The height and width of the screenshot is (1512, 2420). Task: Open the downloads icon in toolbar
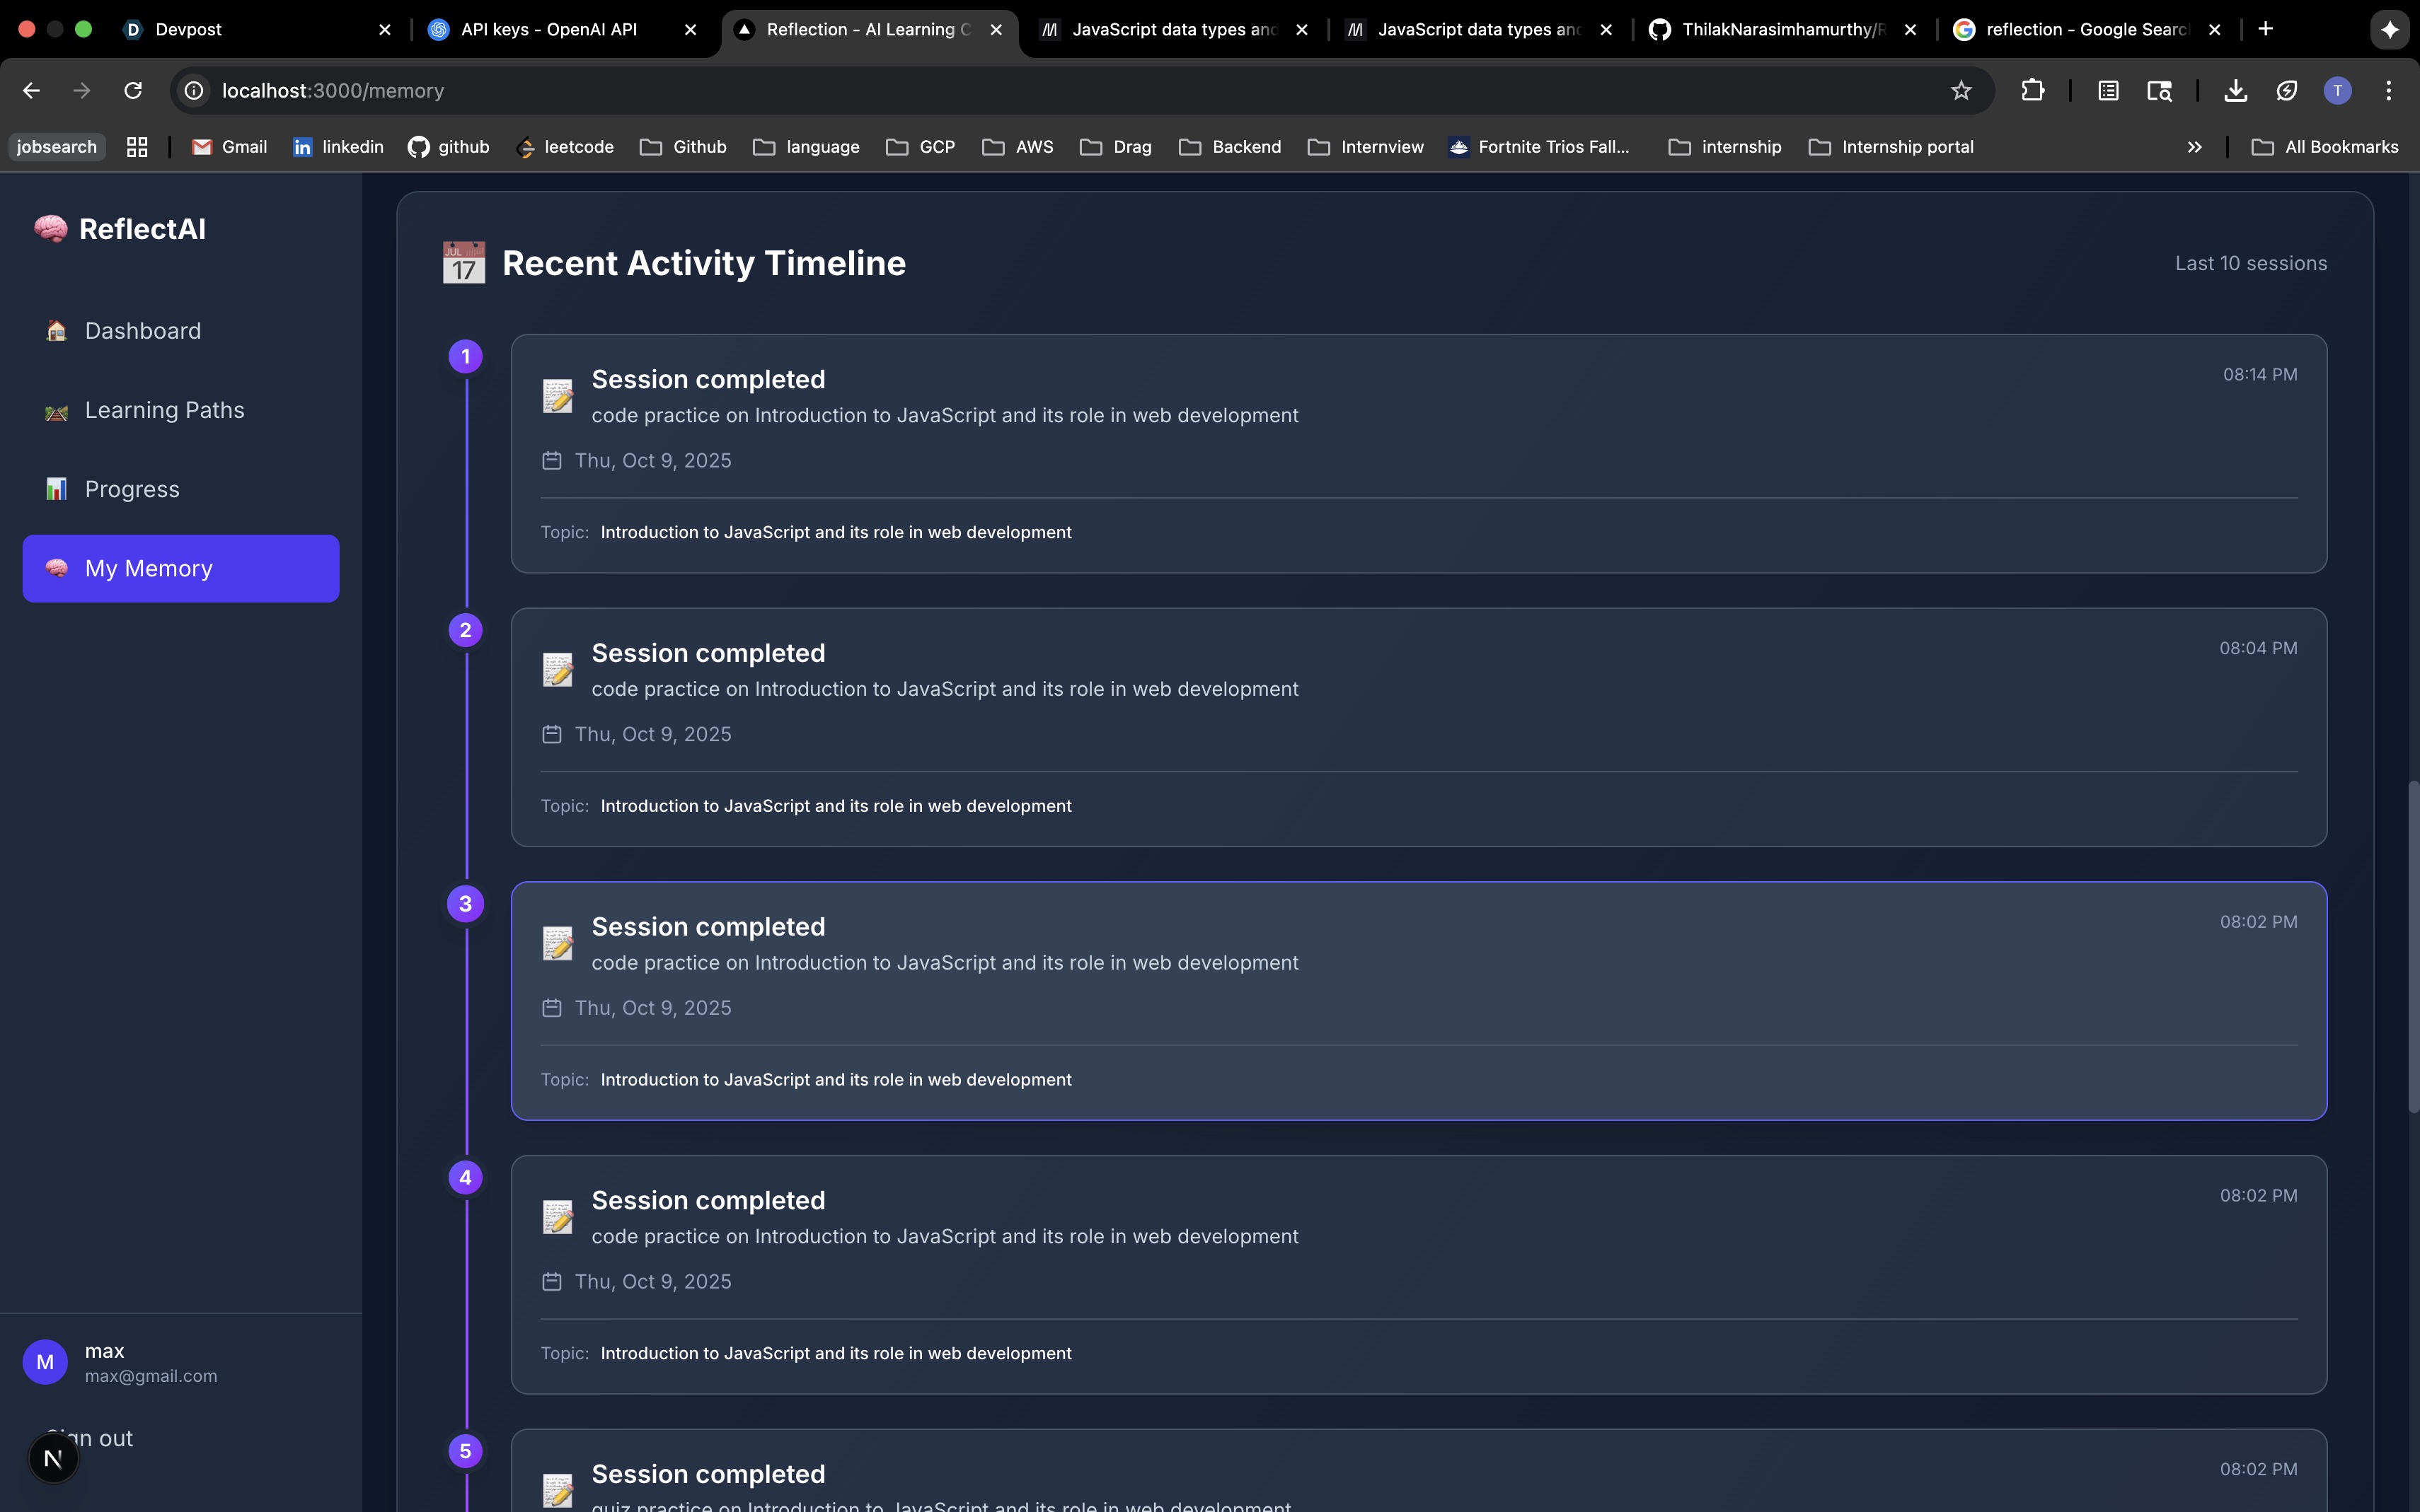(x=2235, y=91)
